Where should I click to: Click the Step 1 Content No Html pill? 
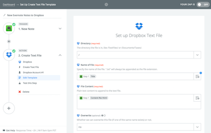(94, 98)
